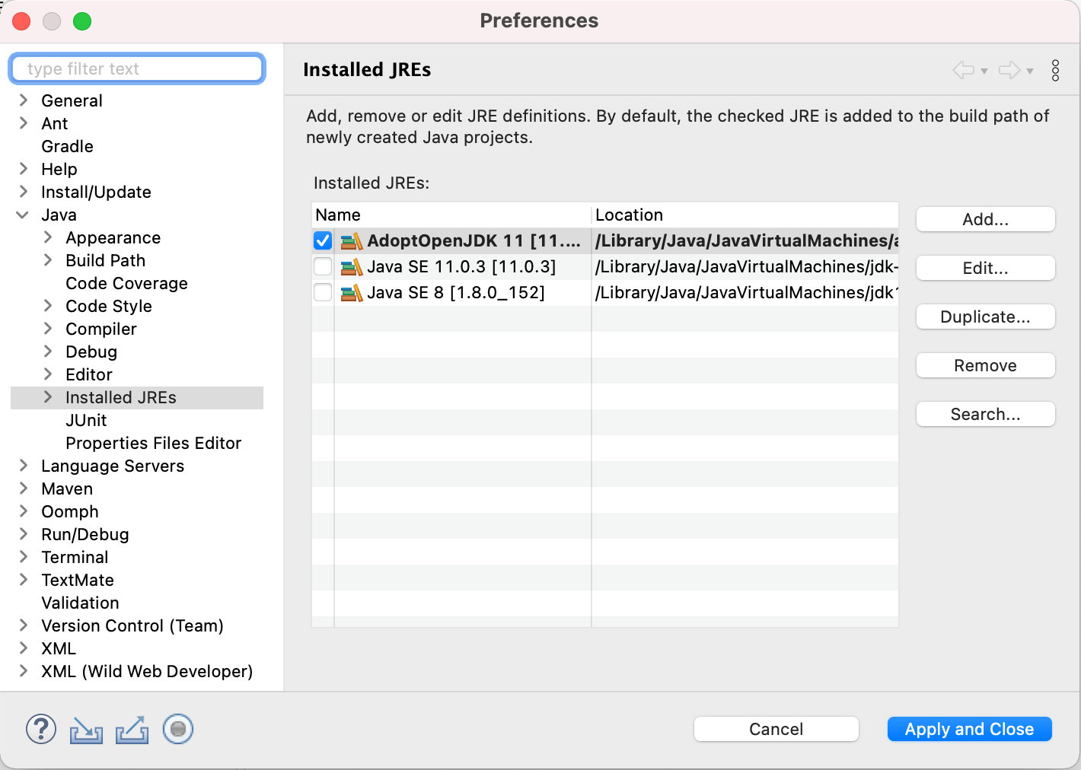Go back with the left arrow icon
Screen dimensions: 1081x770
(x=963, y=71)
